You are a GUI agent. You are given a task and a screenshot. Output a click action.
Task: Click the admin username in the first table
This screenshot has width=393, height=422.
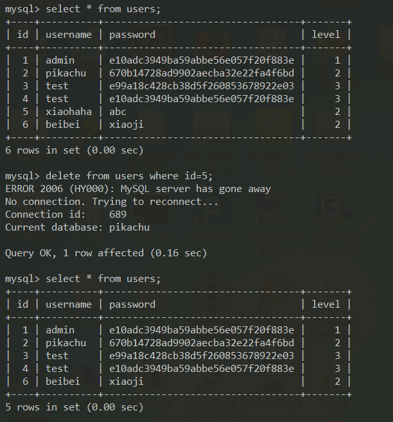pos(60,60)
